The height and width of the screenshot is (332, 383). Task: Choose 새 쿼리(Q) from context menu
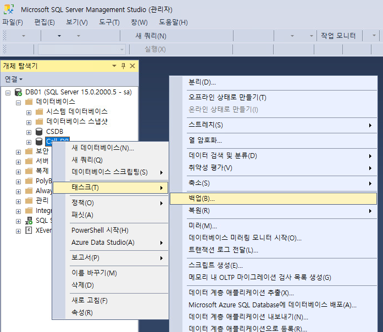(x=110, y=160)
